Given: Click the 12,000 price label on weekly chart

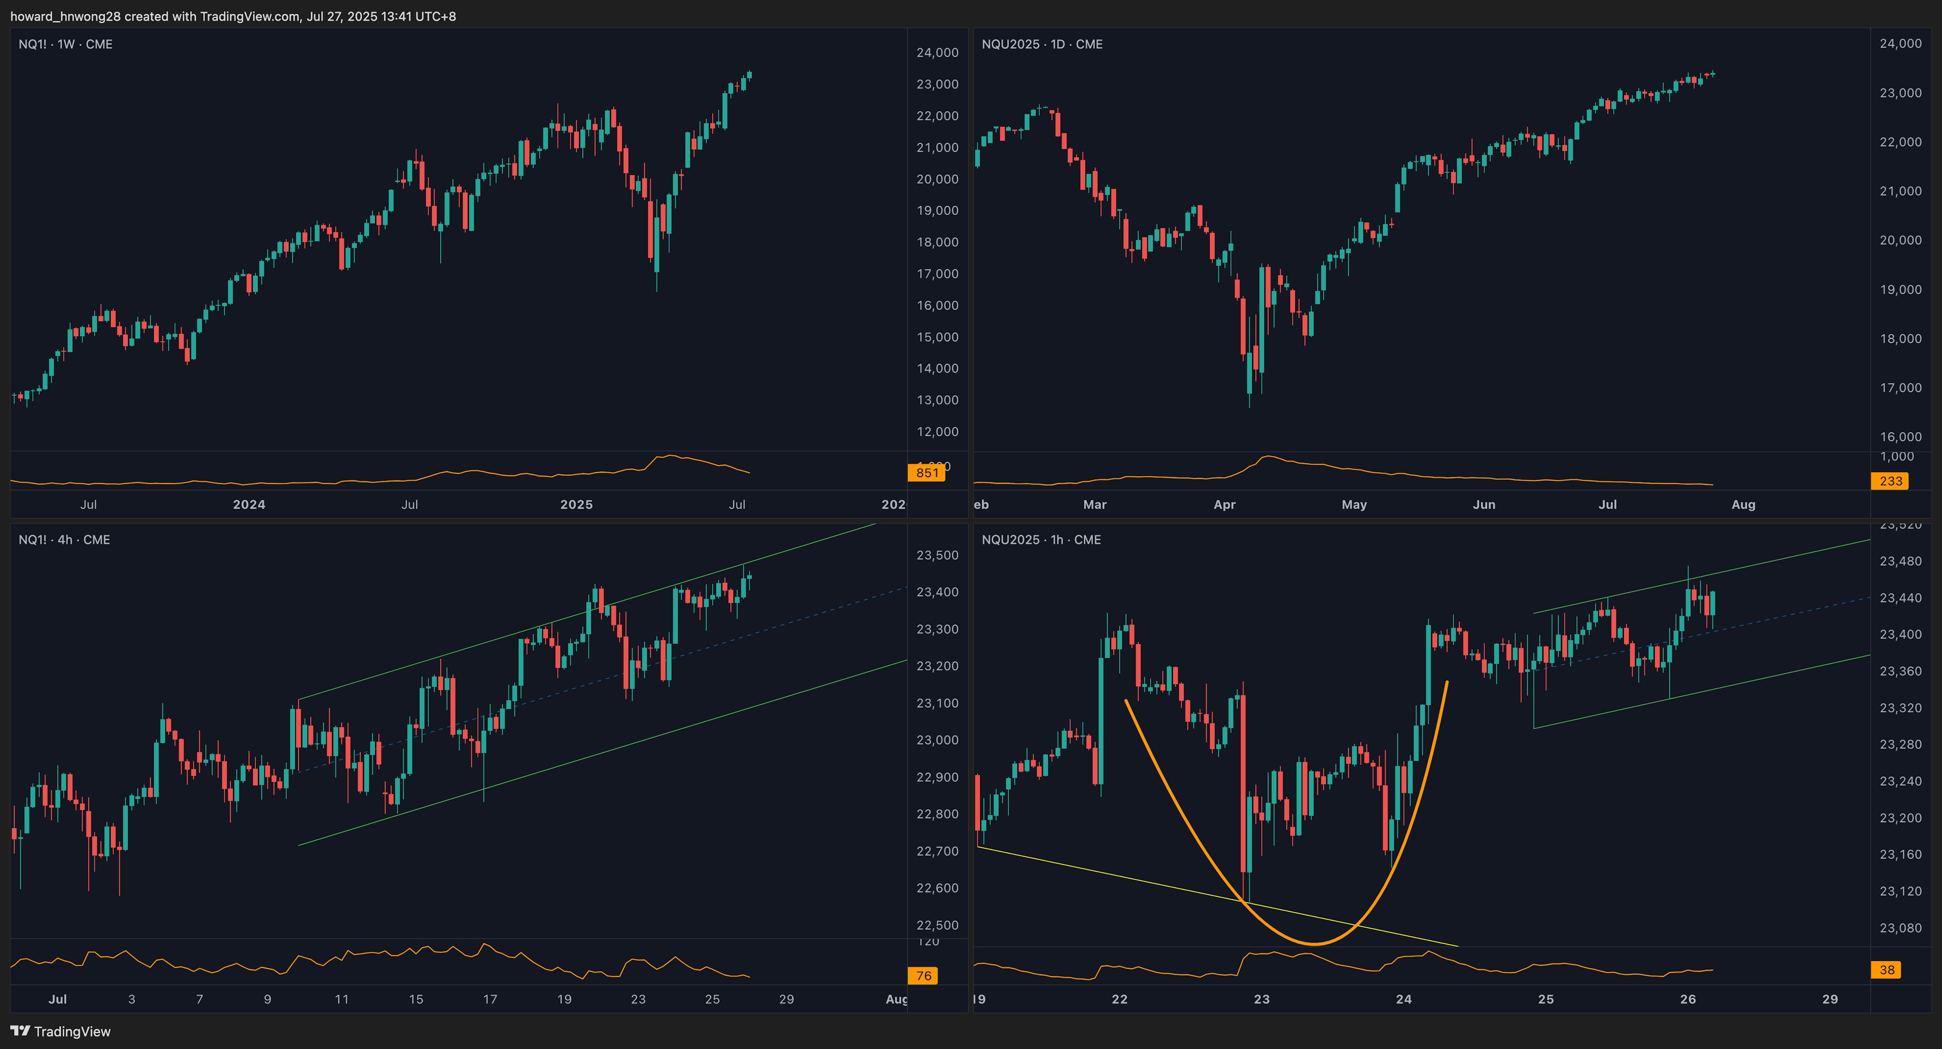Looking at the screenshot, I should click(x=937, y=432).
